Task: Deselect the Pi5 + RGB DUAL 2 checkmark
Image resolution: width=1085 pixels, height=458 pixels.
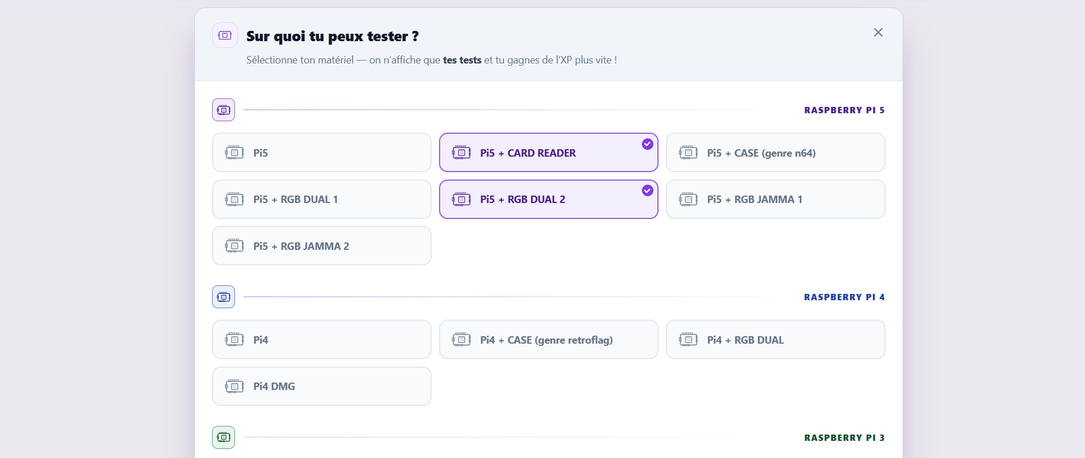Action: tap(647, 190)
